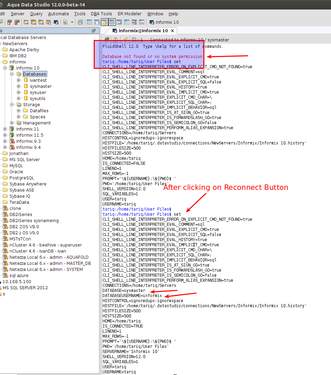Click the clipboard paste icon in shell toolbar
This screenshot has width=331, height=375.
pyautogui.click(x=116, y=39)
